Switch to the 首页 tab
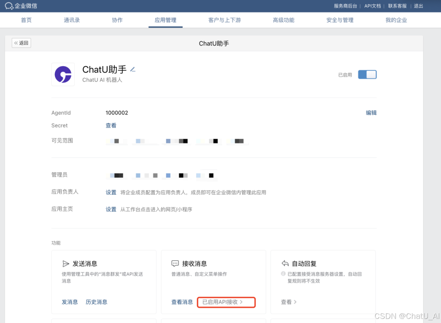 (x=27, y=20)
